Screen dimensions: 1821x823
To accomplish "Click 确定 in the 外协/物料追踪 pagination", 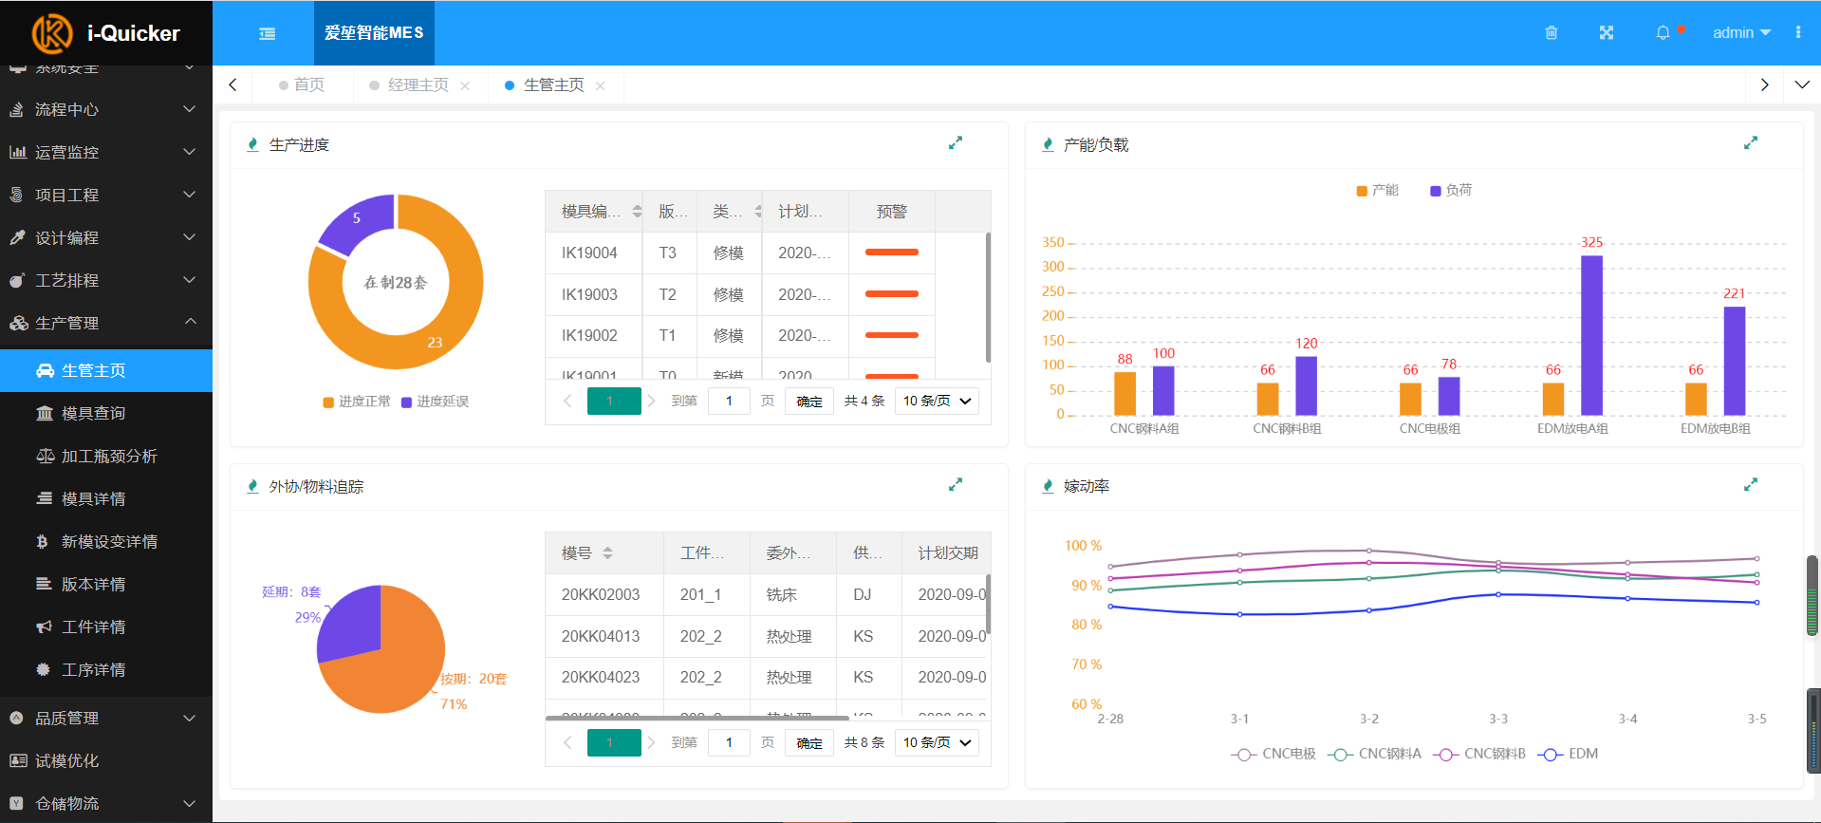I will [809, 742].
